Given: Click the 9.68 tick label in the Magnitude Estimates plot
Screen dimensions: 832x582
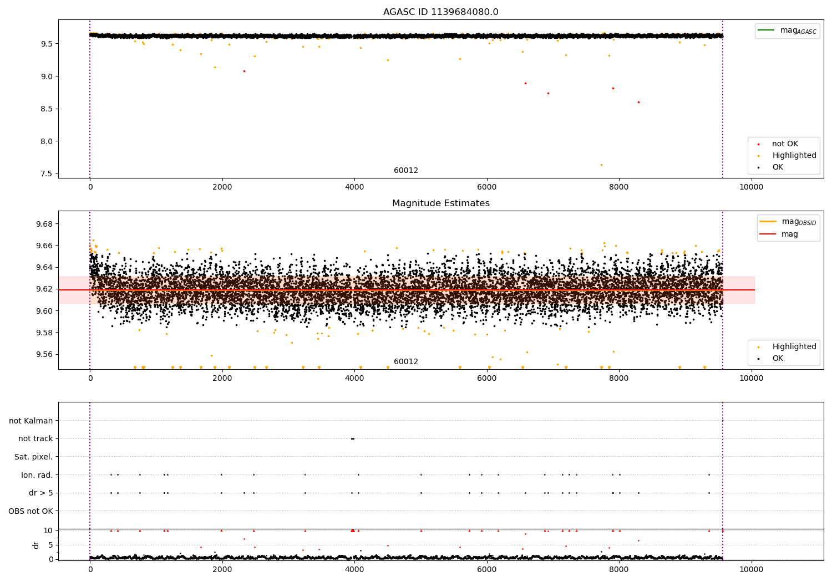Looking at the screenshot, I should (43, 224).
